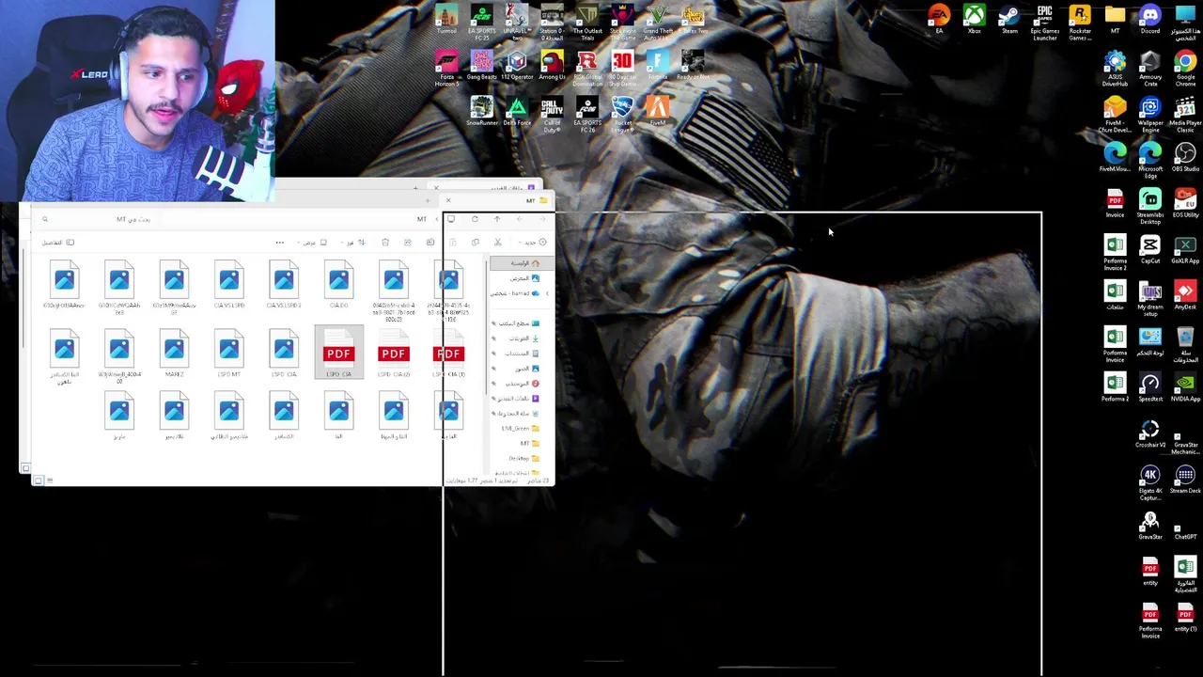This screenshot has height=677, width=1203.
Task: Open the MT folder in navigation pane
Action: pos(529,444)
